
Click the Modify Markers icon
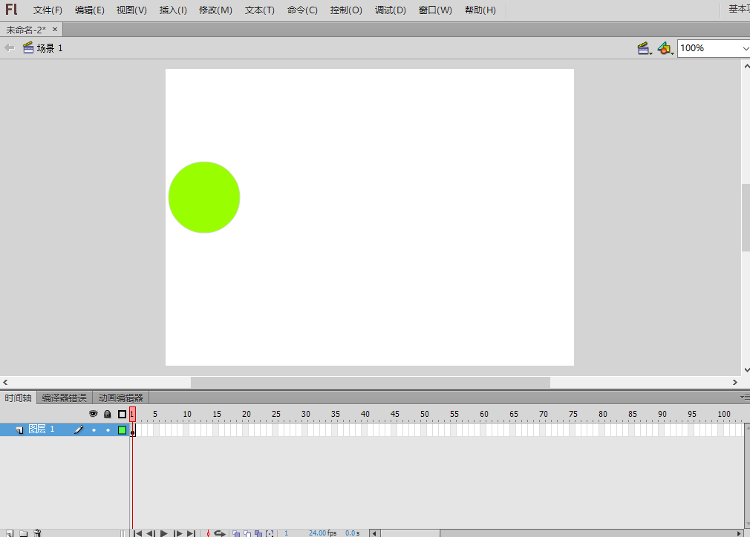[x=270, y=533]
